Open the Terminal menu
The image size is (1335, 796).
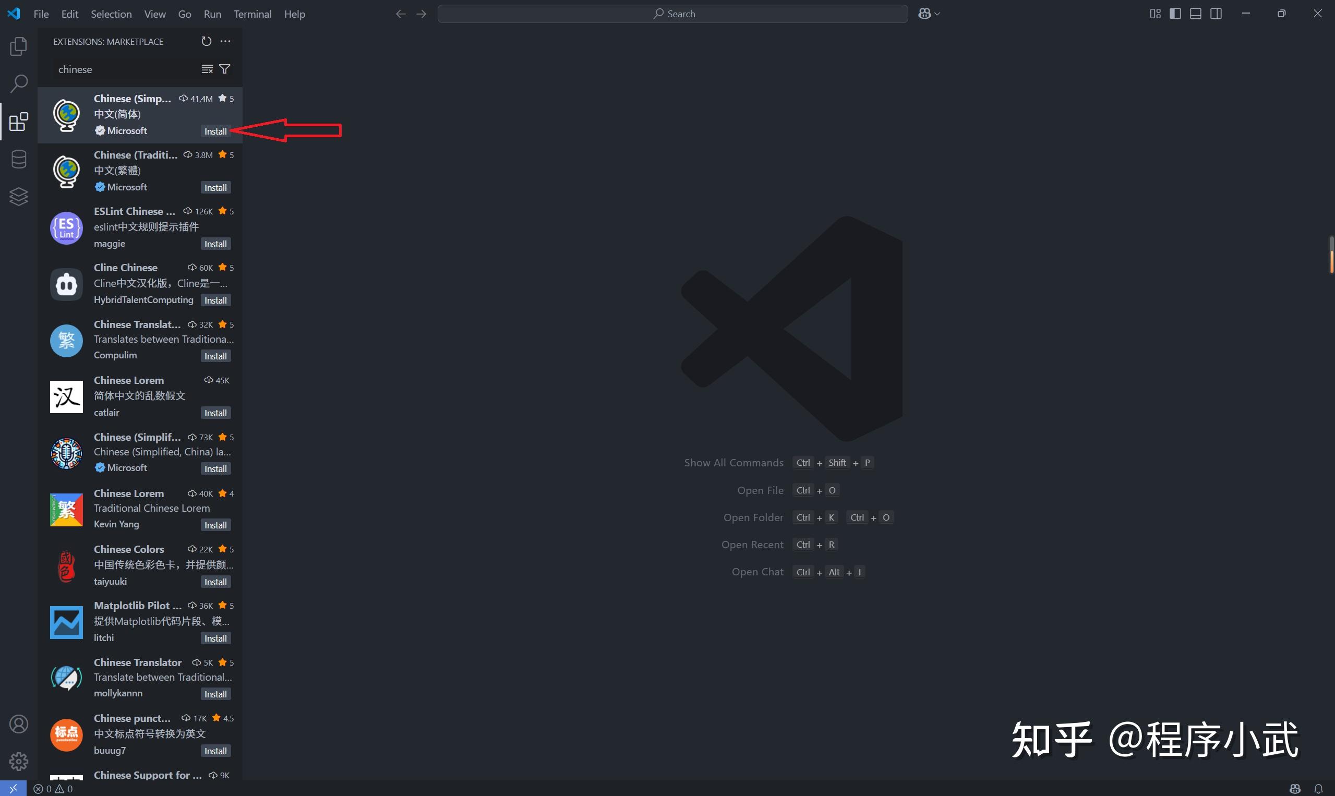pyautogui.click(x=252, y=14)
